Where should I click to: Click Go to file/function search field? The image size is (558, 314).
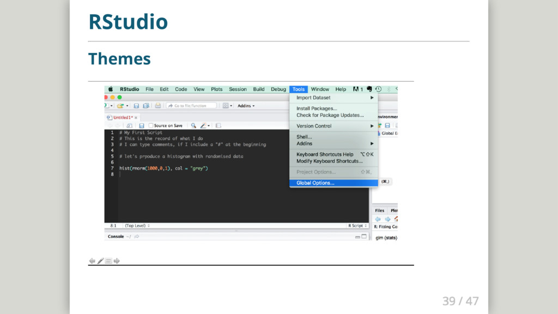(x=192, y=106)
